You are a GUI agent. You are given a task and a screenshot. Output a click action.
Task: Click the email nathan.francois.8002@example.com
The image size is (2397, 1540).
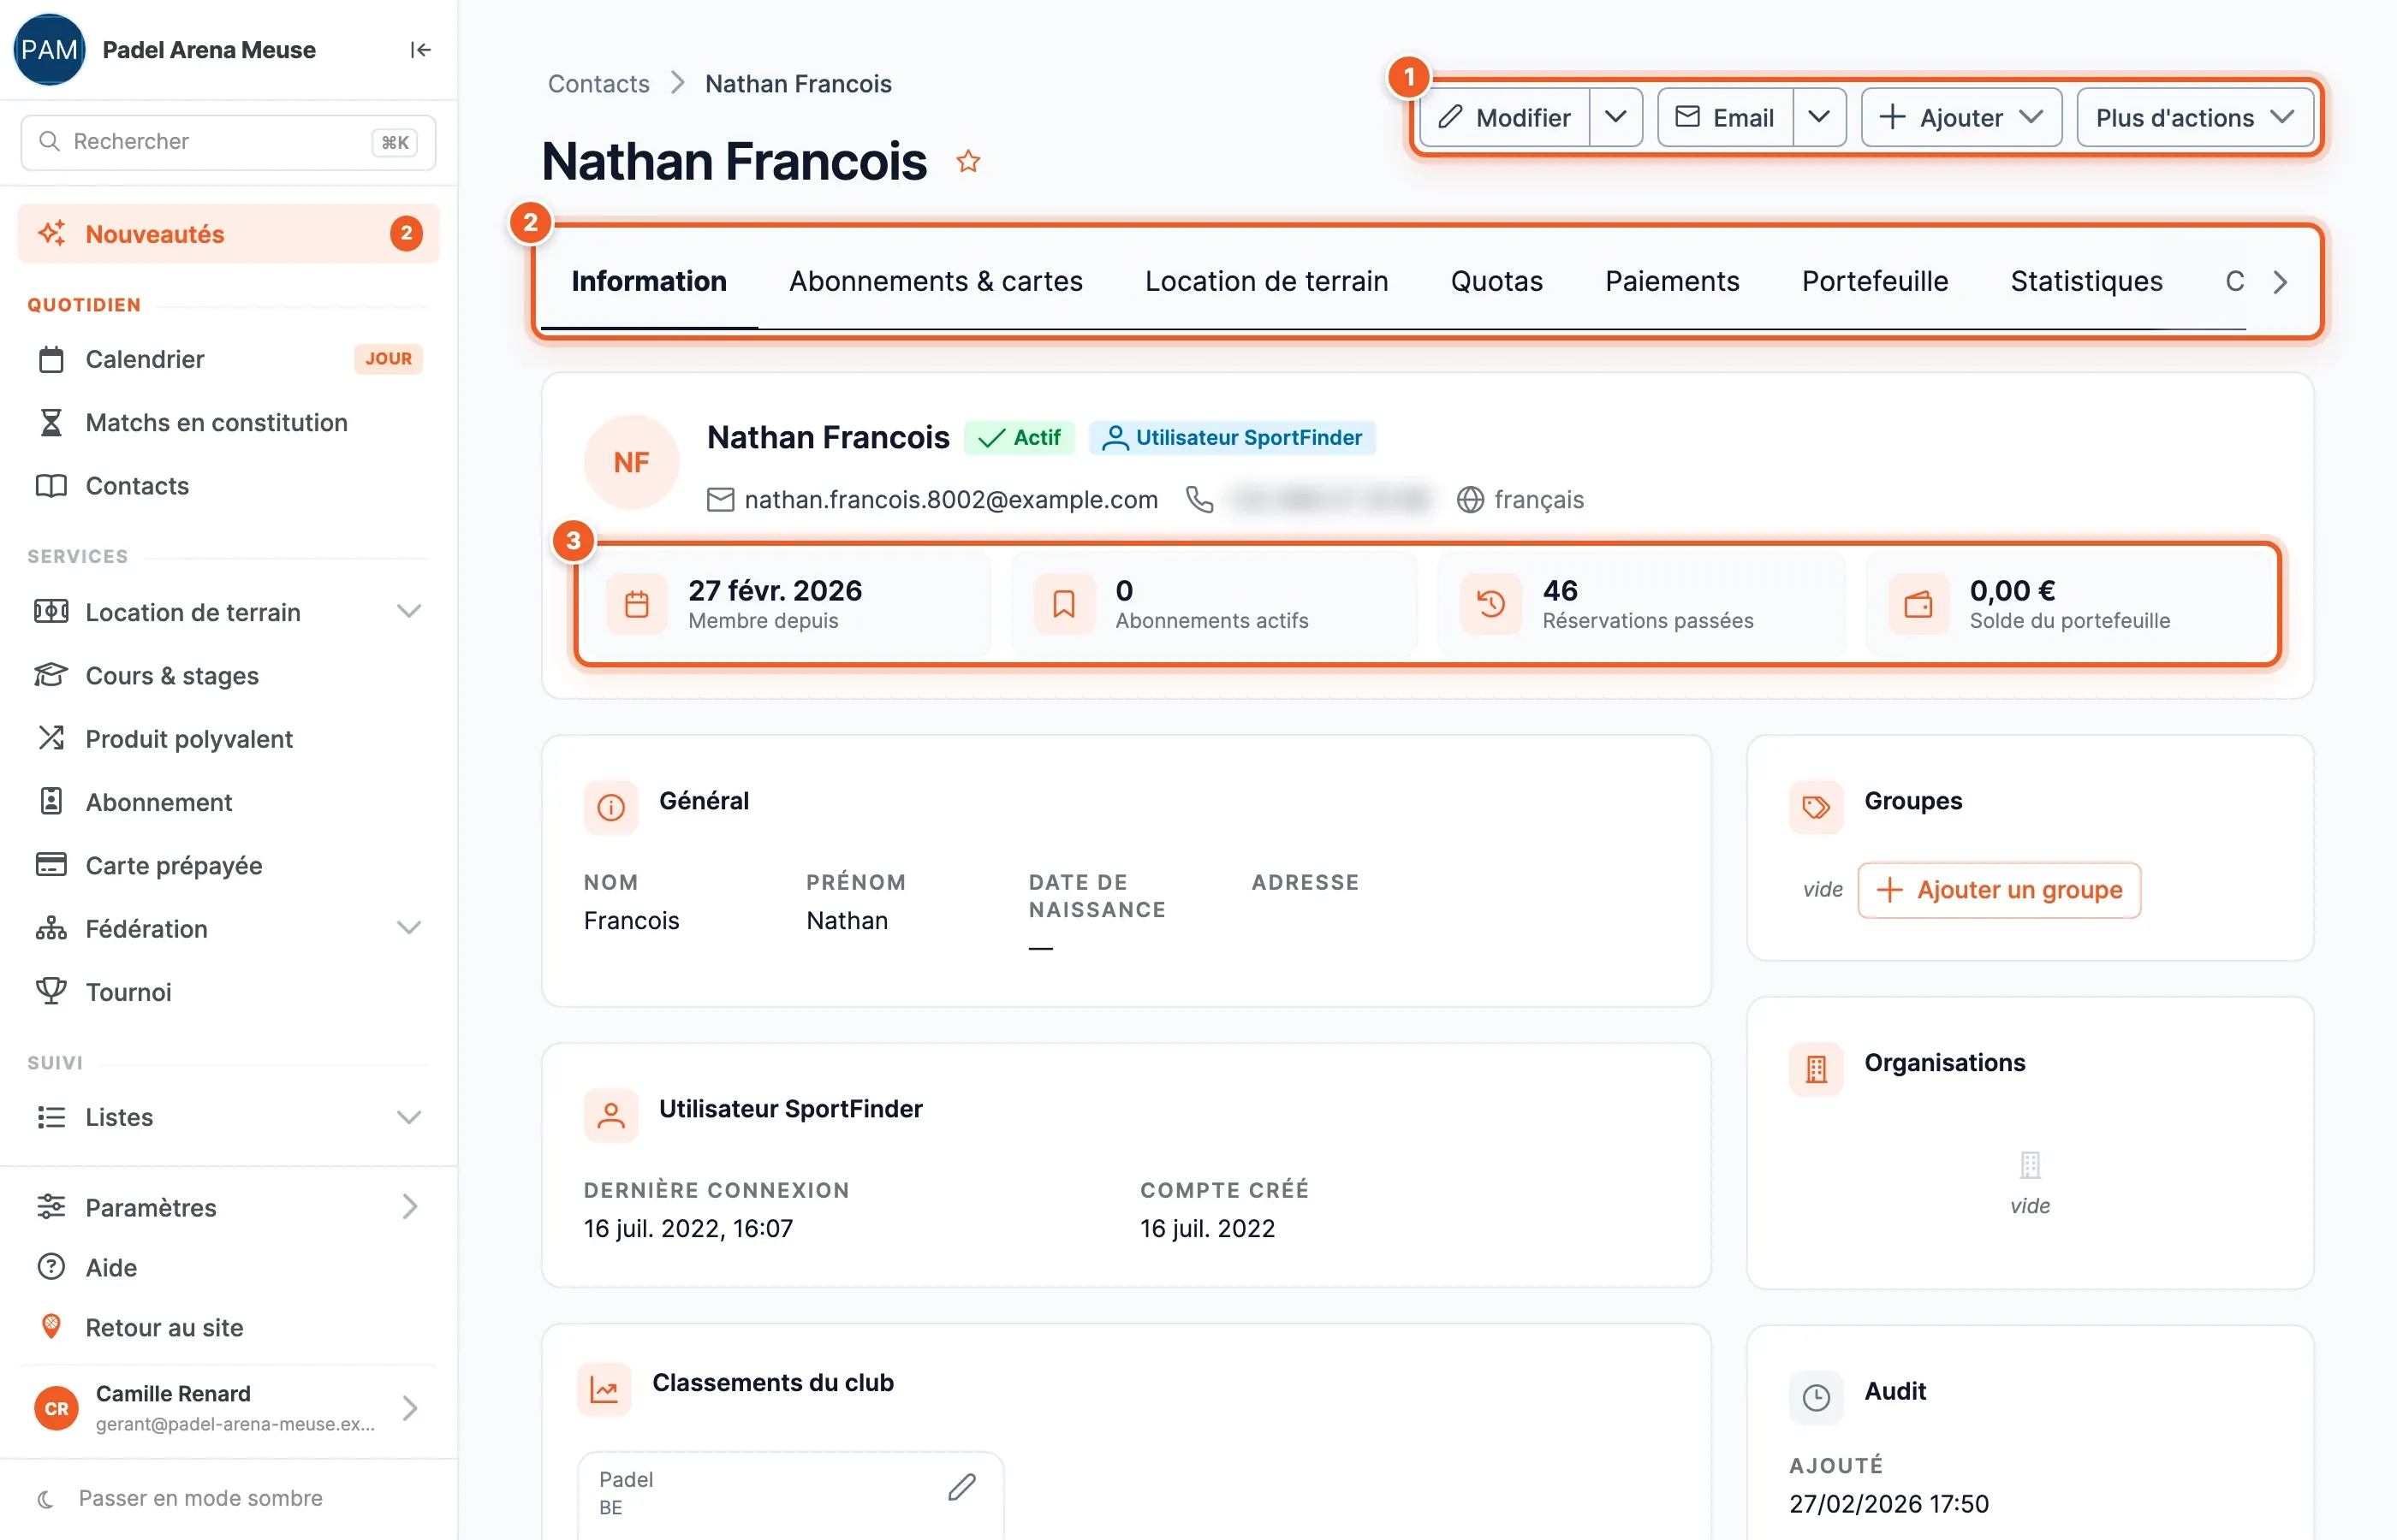tap(950, 499)
